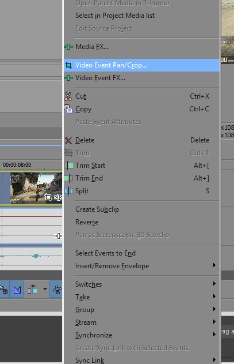The width and height of the screenshot is (234, 364).
Task: Click the Video Event FX icon
Action: coord(68,78)
